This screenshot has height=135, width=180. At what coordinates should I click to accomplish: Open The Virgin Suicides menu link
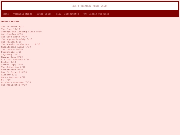pyautogui.click(x=96, y=14)
